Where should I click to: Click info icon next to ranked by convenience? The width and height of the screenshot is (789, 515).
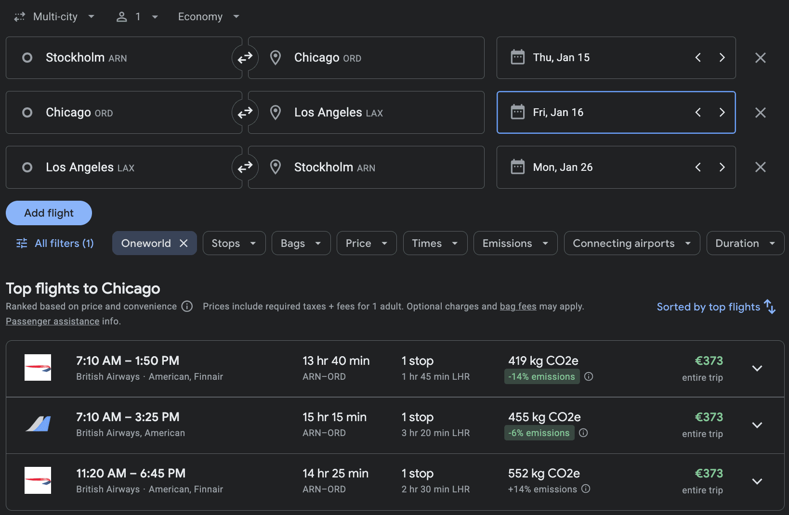(x=187, y=307)
